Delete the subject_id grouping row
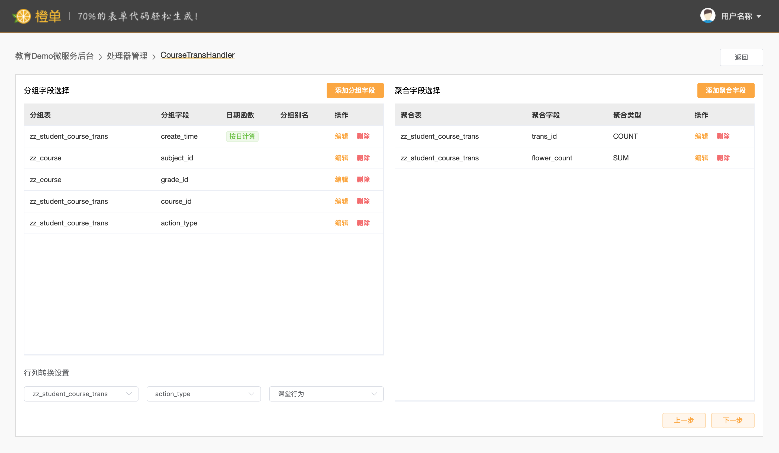 363,158
